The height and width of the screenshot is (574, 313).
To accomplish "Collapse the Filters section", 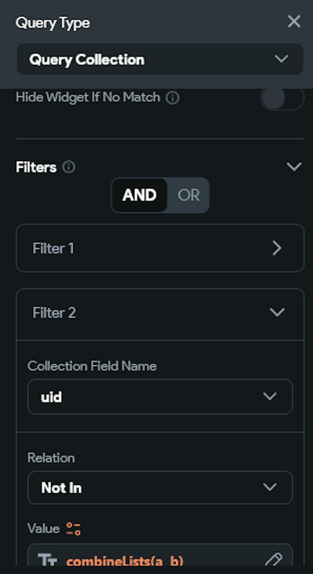I will (x=293, y=167).
